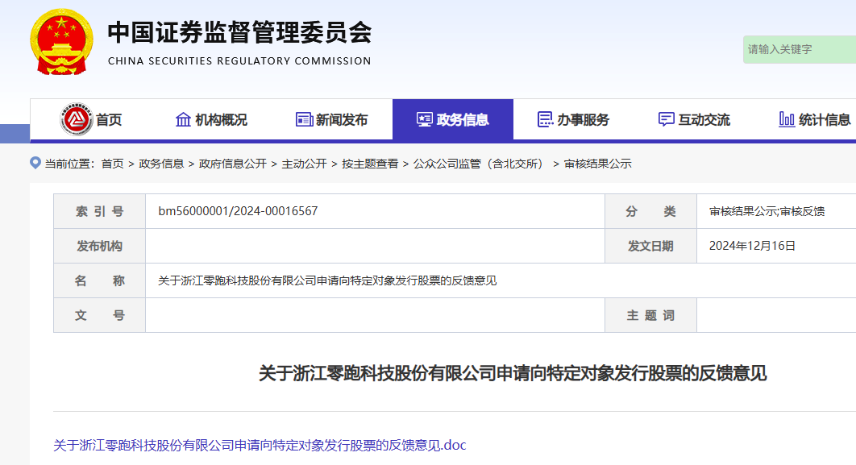Click the 发文日期 label cell

pos(650,246)
